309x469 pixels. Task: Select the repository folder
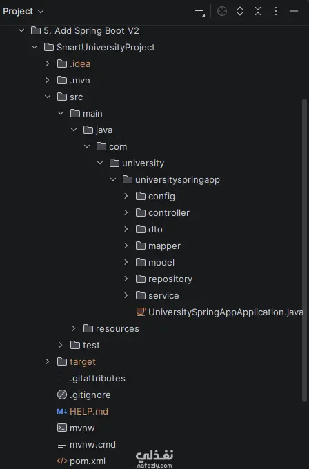[164, 279]
